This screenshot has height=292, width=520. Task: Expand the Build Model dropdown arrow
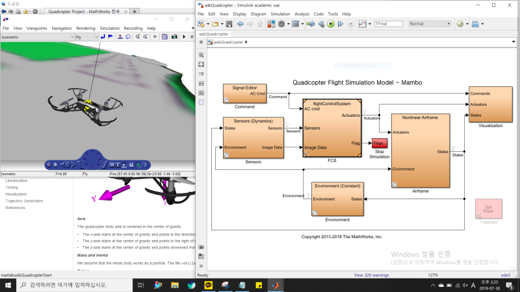point(482,24)
